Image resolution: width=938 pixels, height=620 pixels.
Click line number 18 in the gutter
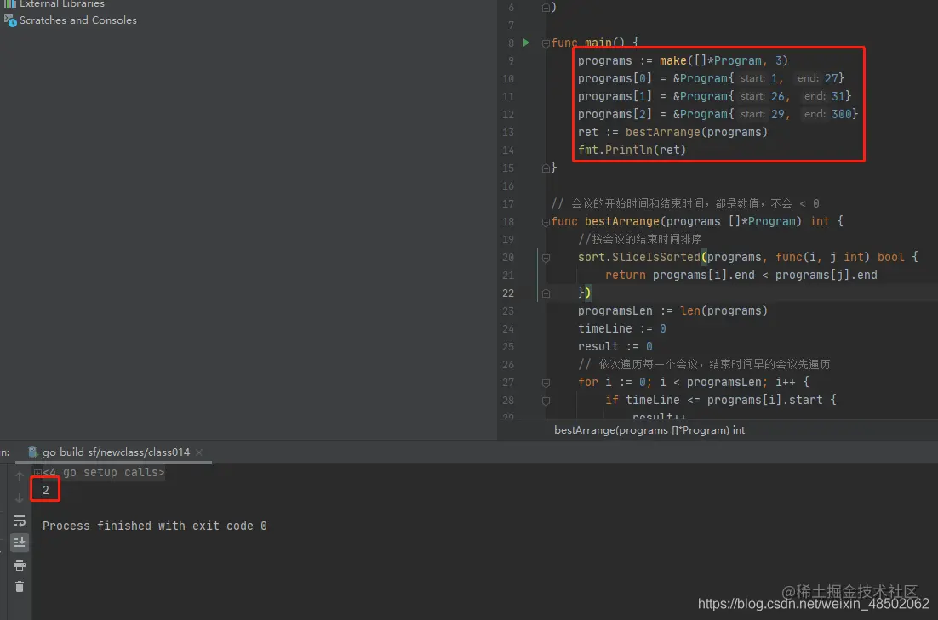click(x=508, y=222)
